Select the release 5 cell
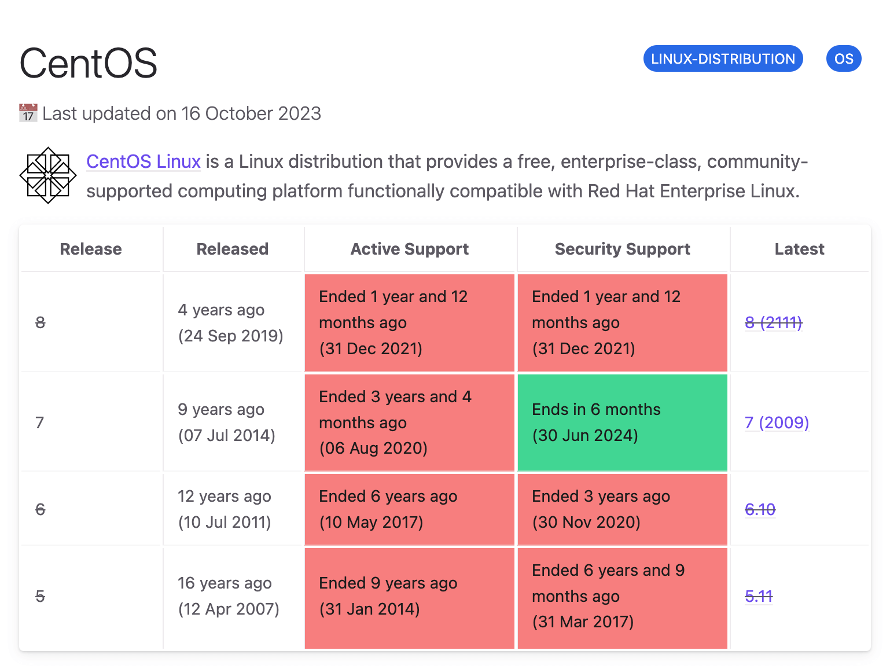This screenshot has height=669, width=890. pyautogui.click(x=91, y=598)
